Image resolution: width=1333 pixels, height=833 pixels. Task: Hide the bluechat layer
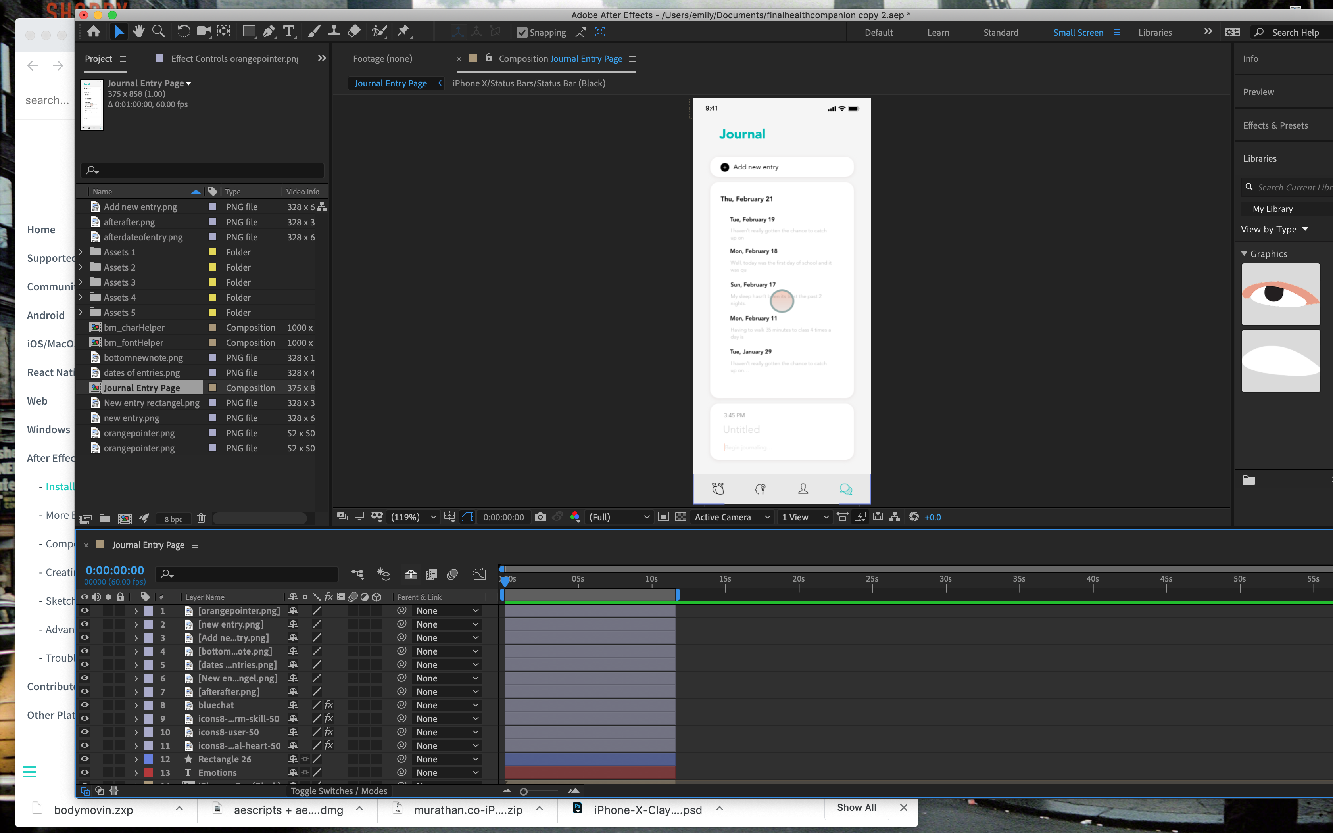coord(84,704)
